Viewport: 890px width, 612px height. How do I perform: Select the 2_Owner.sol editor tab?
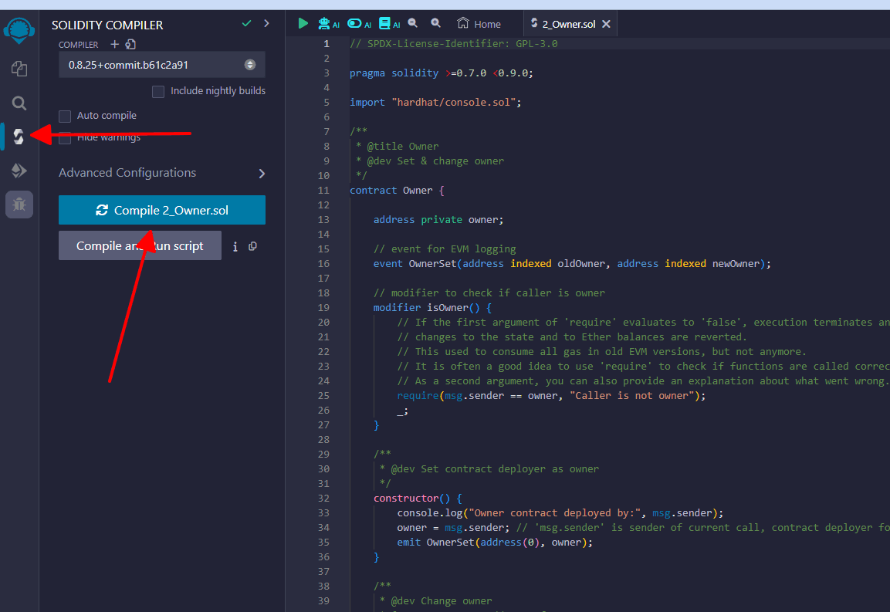tap(569, 24)
